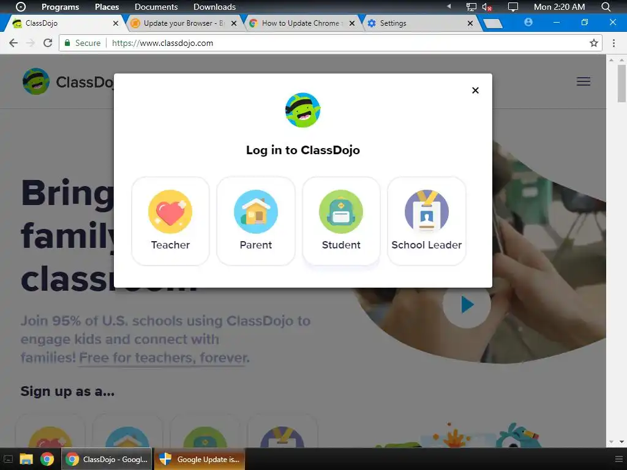The width and height of the screenshot is (627, 470).
Task: Switch to ClassDojo - Google taskbar window
Action: pyautogui.click(x=107, y=459)
